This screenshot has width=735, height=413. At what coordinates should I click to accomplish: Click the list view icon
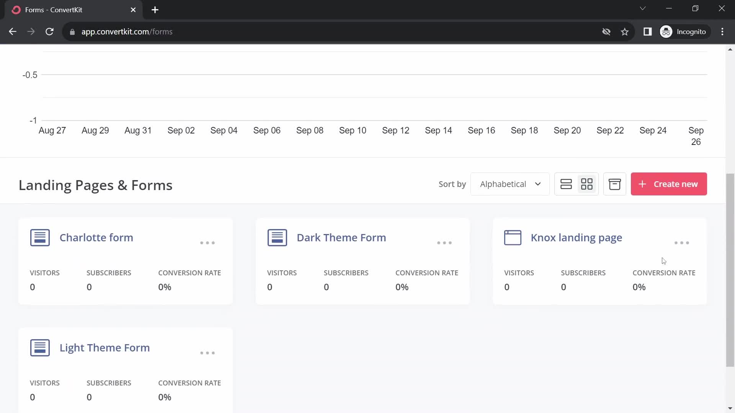pos(566,184)
